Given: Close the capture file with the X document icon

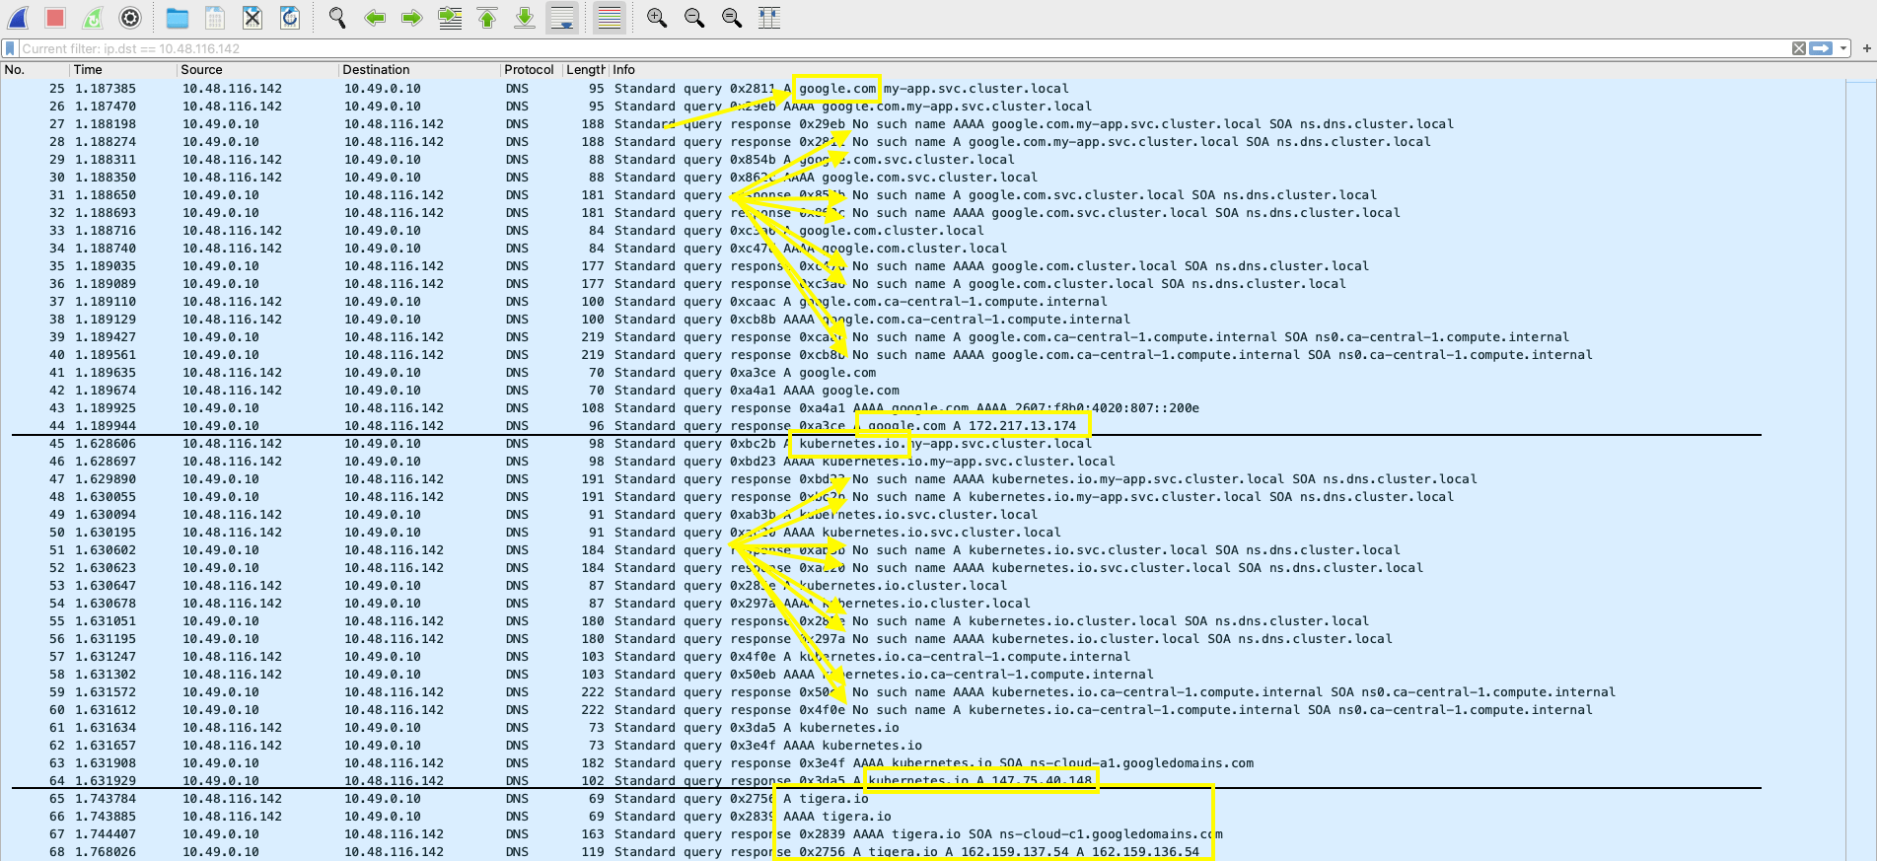Looking at the screenshot, I should [x=253, y=18].
